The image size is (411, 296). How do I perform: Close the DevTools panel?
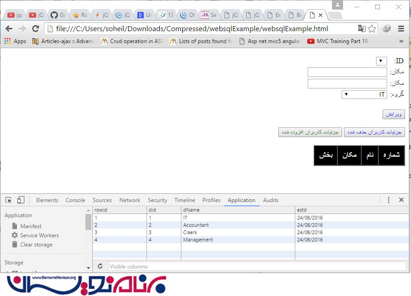(x=401, y=200)
